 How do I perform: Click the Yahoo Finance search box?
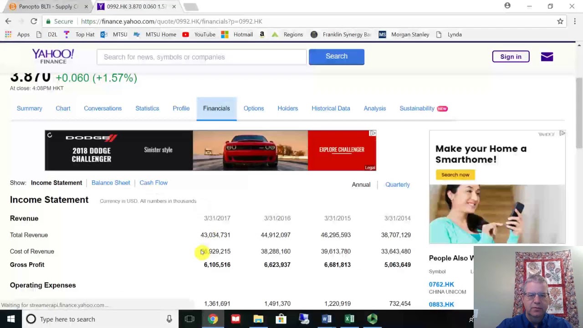pyautogui.click(x=201, y=57)
